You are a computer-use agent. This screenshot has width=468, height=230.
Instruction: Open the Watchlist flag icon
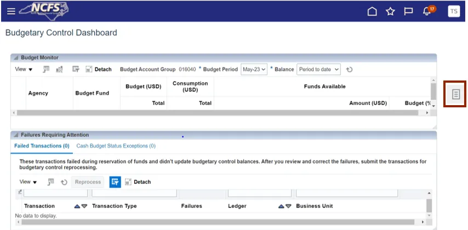pyautogui.click(x=408, y=12)
